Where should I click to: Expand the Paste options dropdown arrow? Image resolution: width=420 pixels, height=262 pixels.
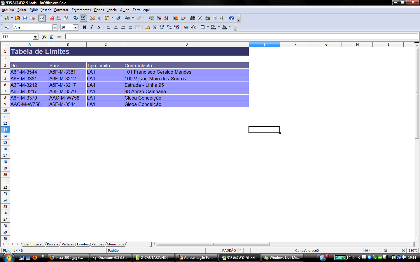coord(112,18)
